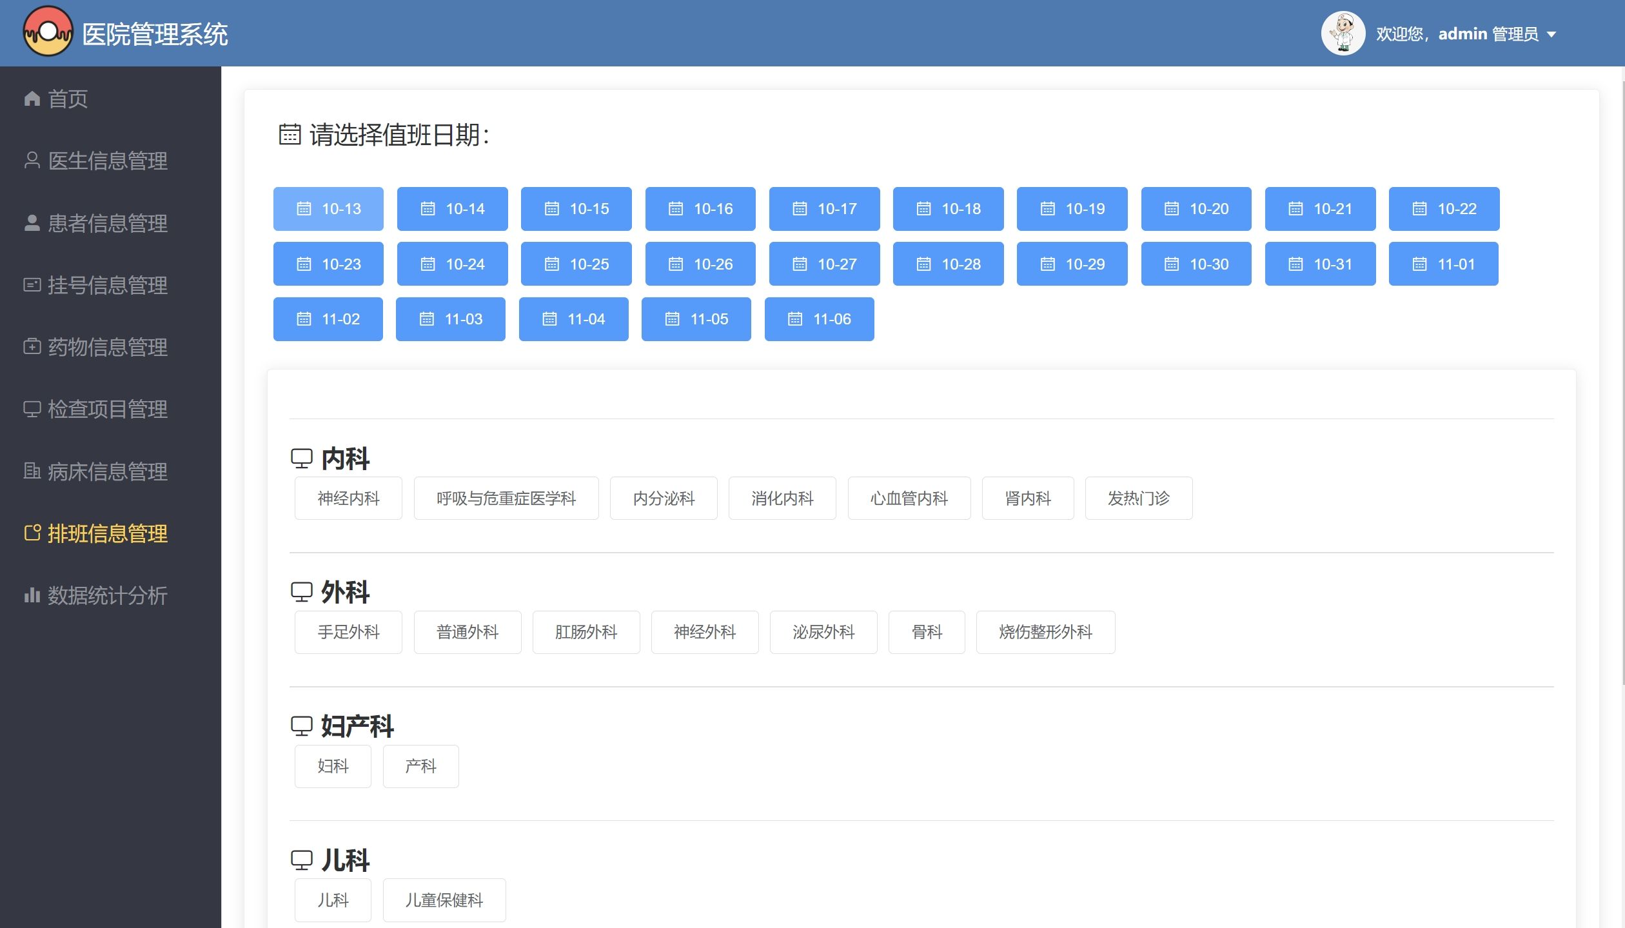Click the 挂号信息管理 card icon
This screenshot has height=928, width=1625.
point(32,284)
